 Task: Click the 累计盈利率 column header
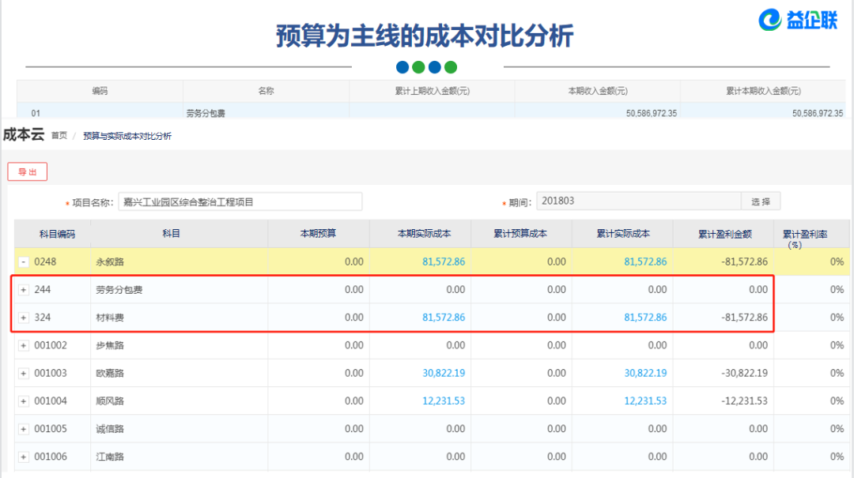[x=805, y=238]
